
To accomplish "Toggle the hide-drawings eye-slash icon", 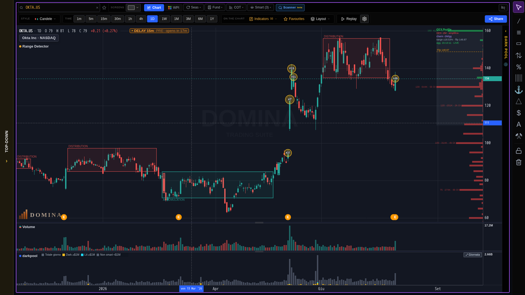I will pyautogui.click(x=503, y=7).
